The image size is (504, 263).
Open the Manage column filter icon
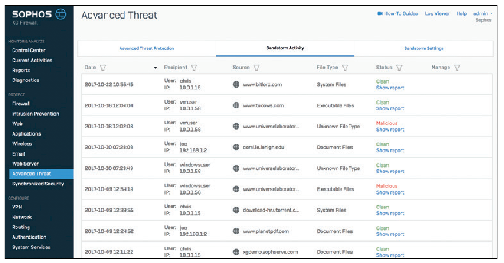coord(457,68)
